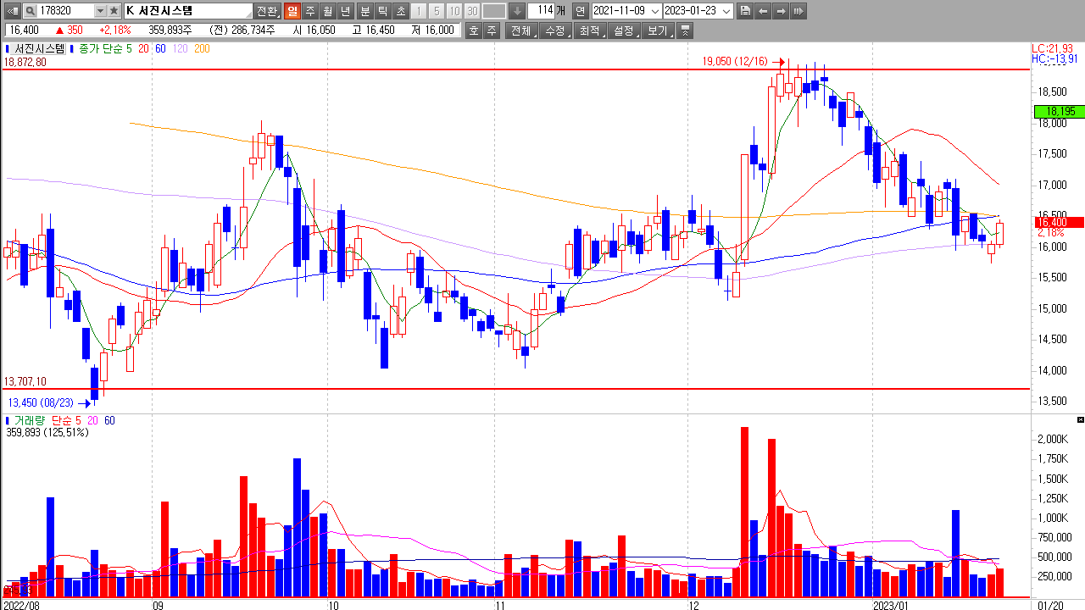1085x610 pixels.
Task: Move the chart back with the left arrow
Action: (x=763, y=11)
